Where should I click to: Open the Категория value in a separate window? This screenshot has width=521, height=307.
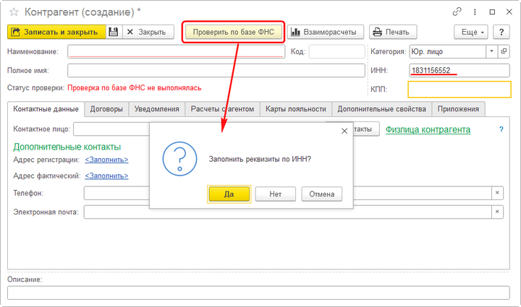click(x=504, y=51)
